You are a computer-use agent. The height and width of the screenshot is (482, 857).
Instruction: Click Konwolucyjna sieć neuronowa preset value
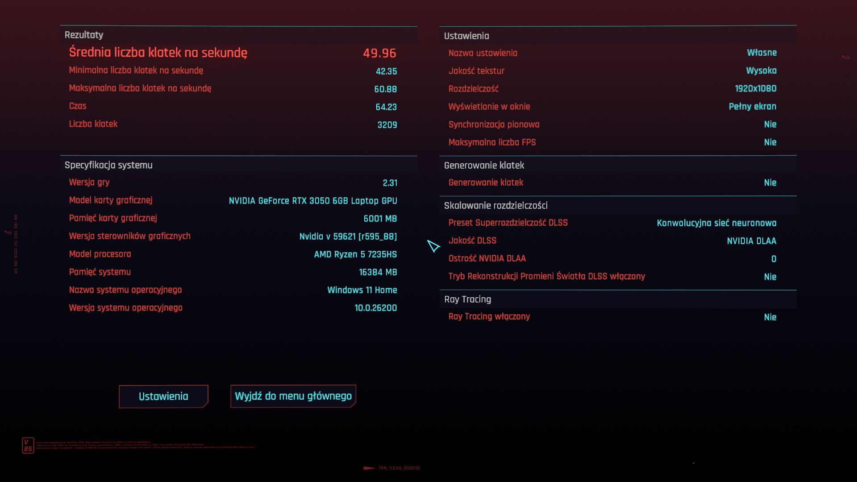(x=716, y=223)
